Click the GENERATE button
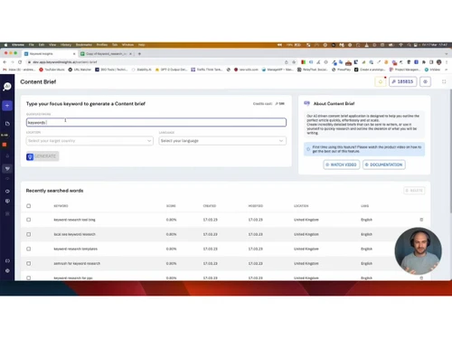The height and width of the screenshot is (339, 452). [42, 156]
